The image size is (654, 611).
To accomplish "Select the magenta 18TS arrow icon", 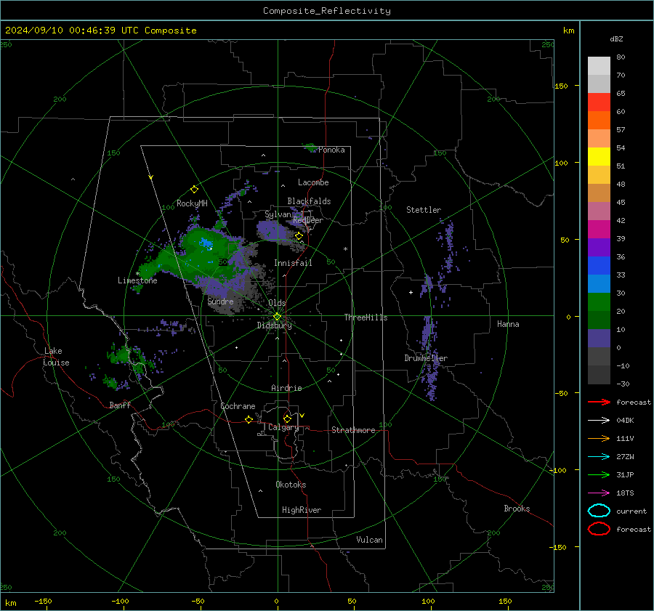I will point(599,493).
